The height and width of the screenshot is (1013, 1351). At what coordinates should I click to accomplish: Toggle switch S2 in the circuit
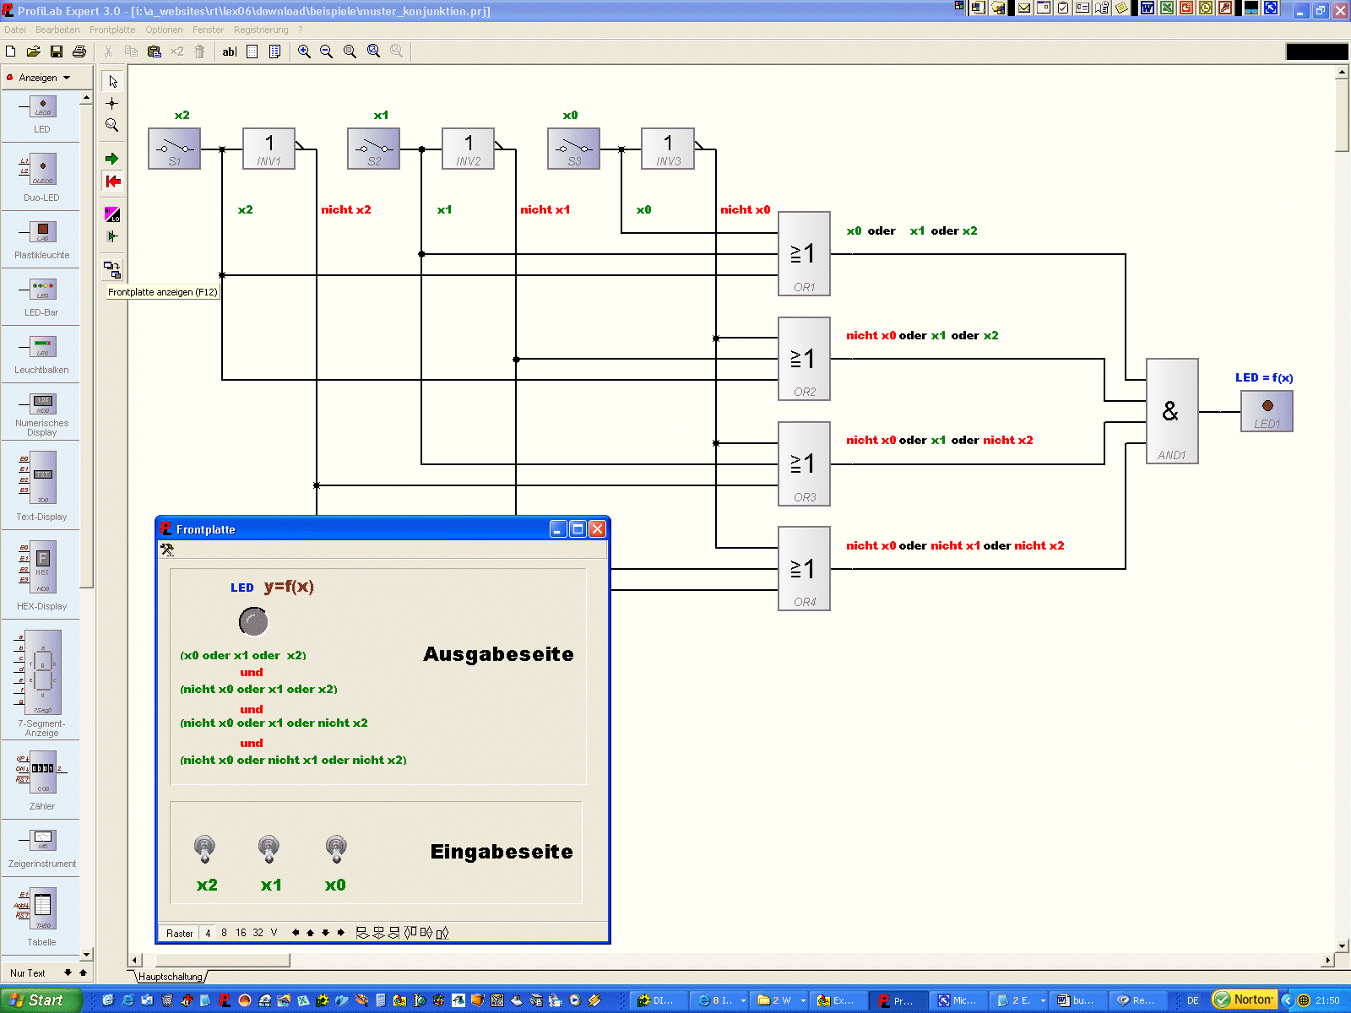pyautogui.click(x=374, y=149)
